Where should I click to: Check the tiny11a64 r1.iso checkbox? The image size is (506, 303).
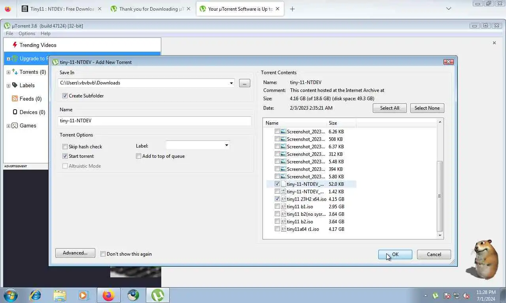click(x=277, y=229)
